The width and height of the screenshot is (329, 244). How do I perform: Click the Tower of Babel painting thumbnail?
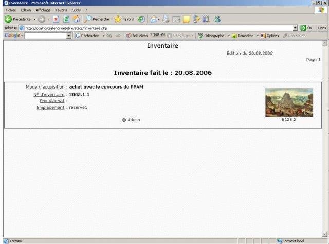[x=289, y=102]
